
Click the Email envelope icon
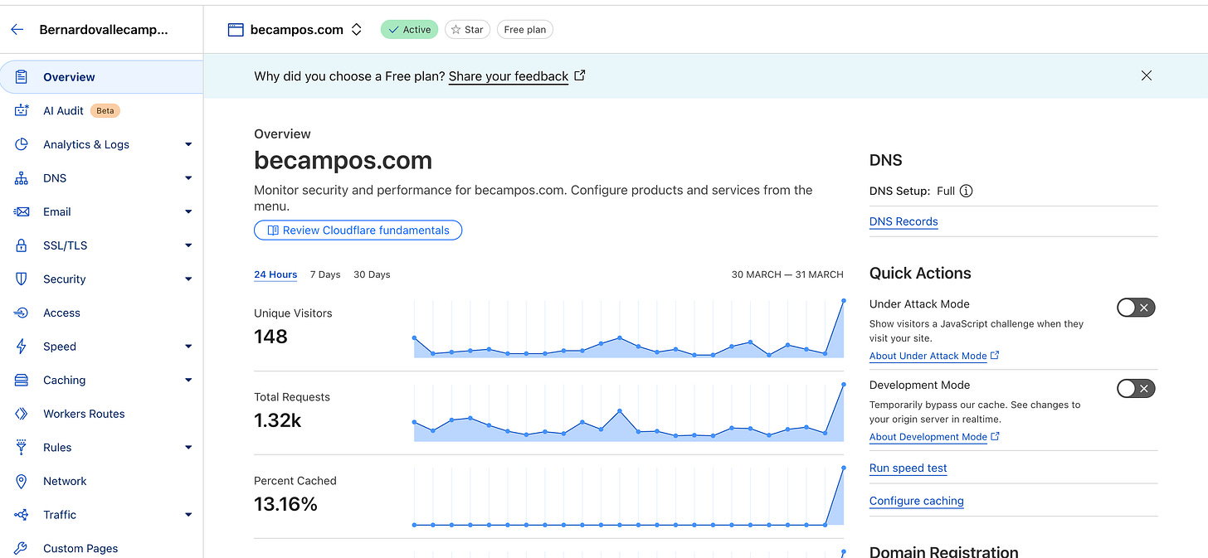pos(22,211)
